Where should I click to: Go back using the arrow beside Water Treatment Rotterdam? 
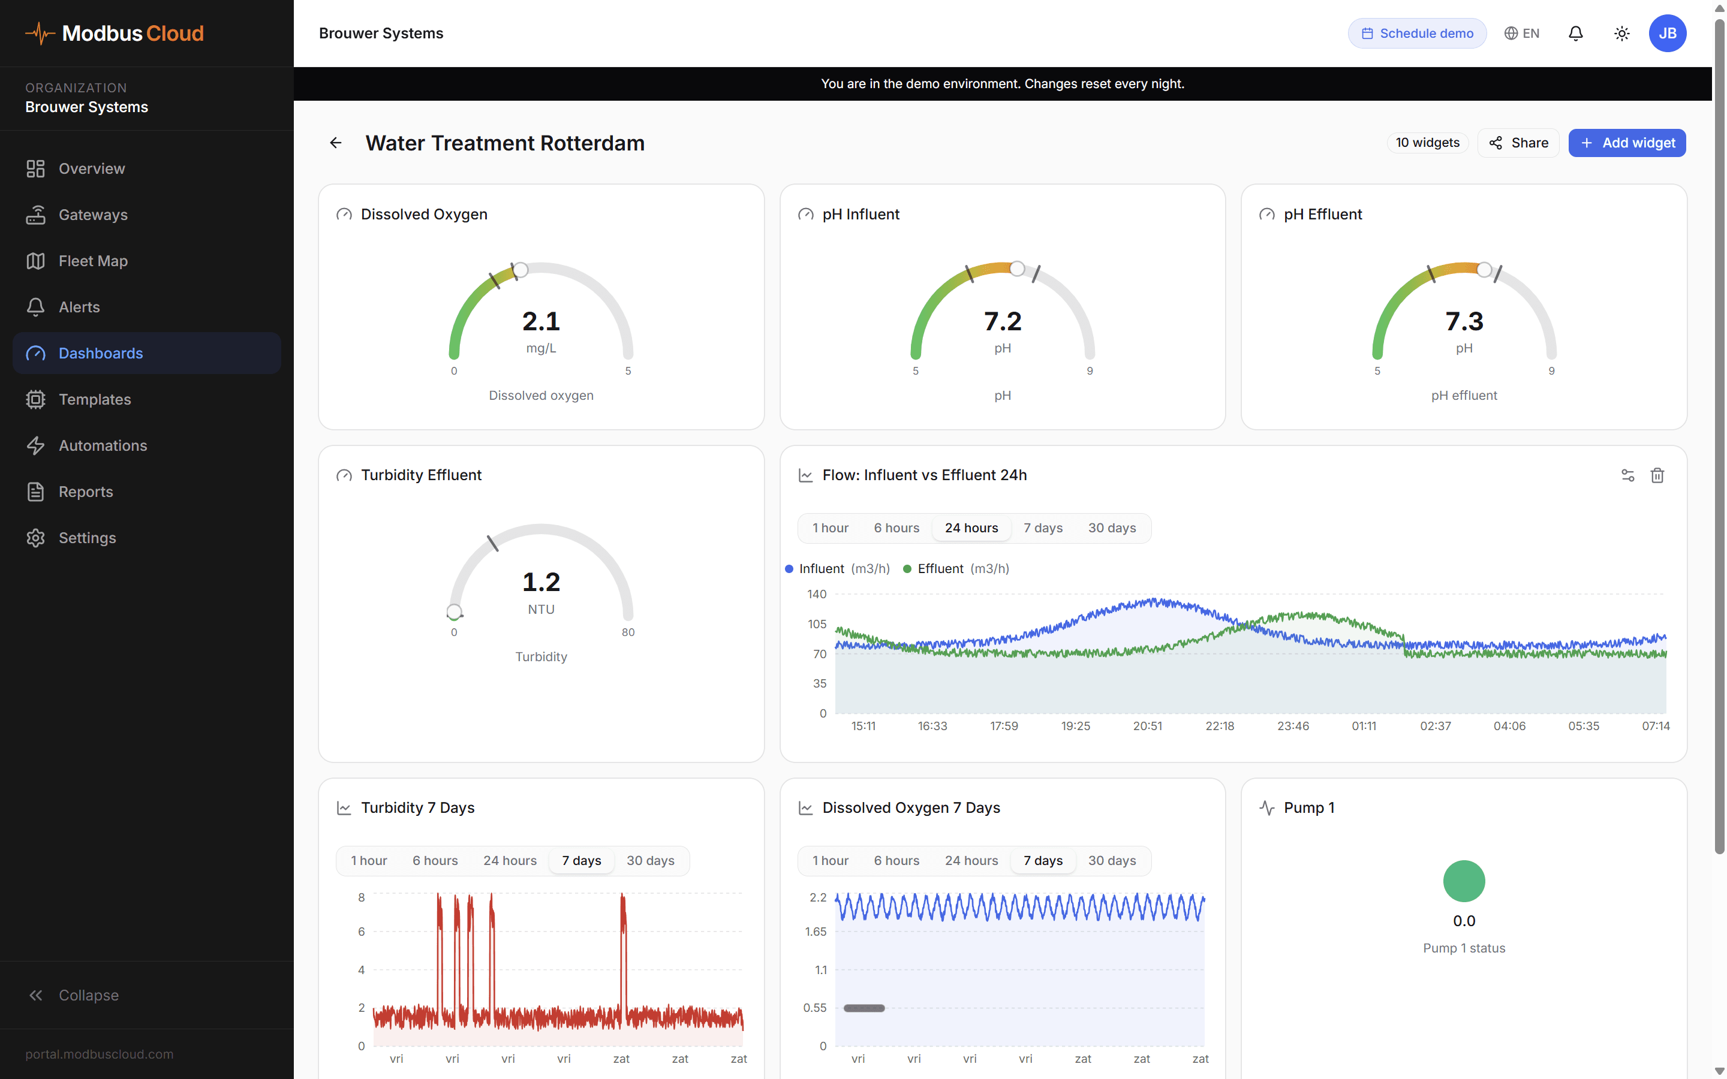335,143
